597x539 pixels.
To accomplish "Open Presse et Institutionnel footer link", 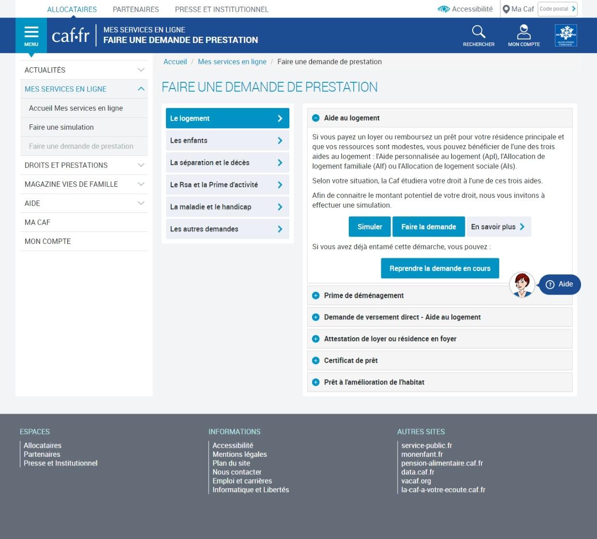I will [60, 463].
